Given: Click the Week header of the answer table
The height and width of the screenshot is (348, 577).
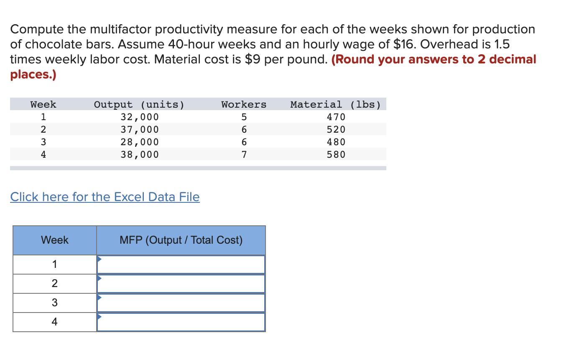Looking at the screenshot, I should (x=54, y=240).
